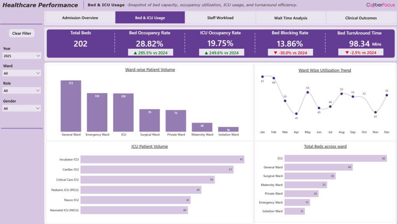398x224 pixels.
Task: Click the Emergency Ward bar in patient volume
Action: coord(97,112)
